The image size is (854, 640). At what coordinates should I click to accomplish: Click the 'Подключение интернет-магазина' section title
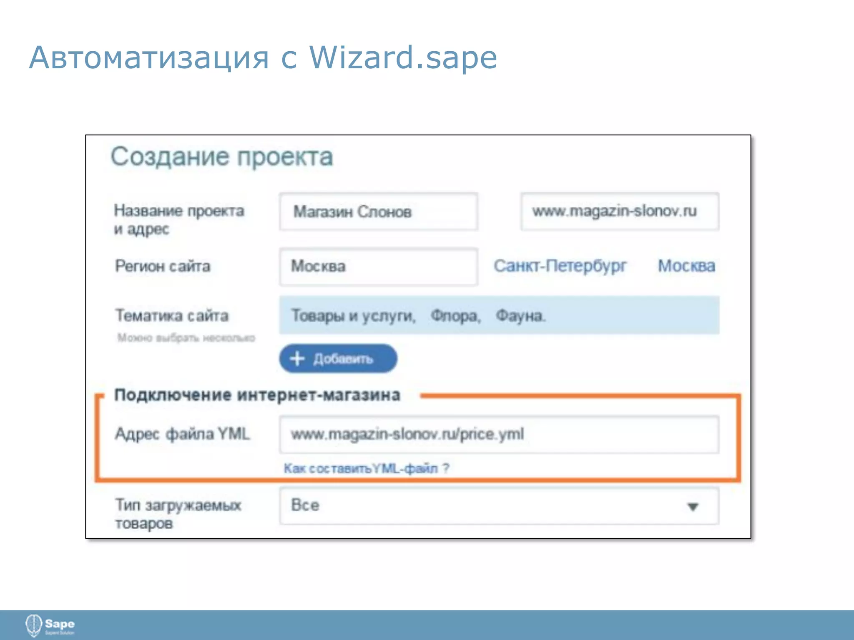[x=257, y=395]
